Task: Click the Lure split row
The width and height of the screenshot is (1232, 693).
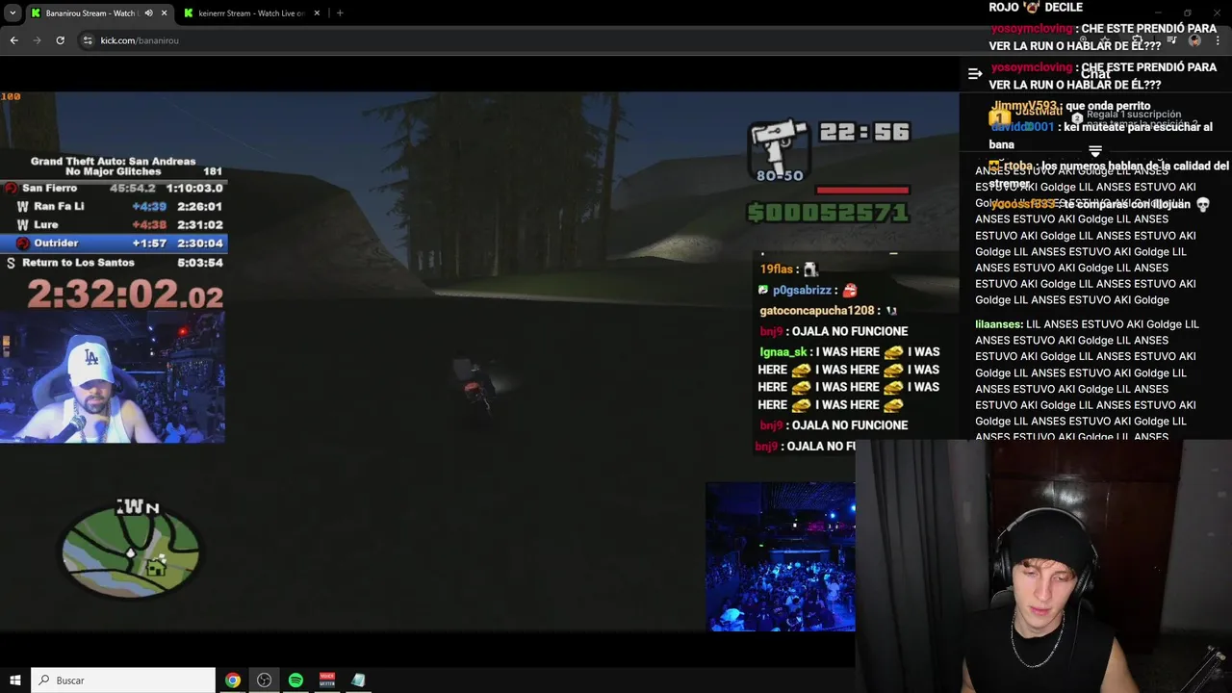Action: click(114, 225)
